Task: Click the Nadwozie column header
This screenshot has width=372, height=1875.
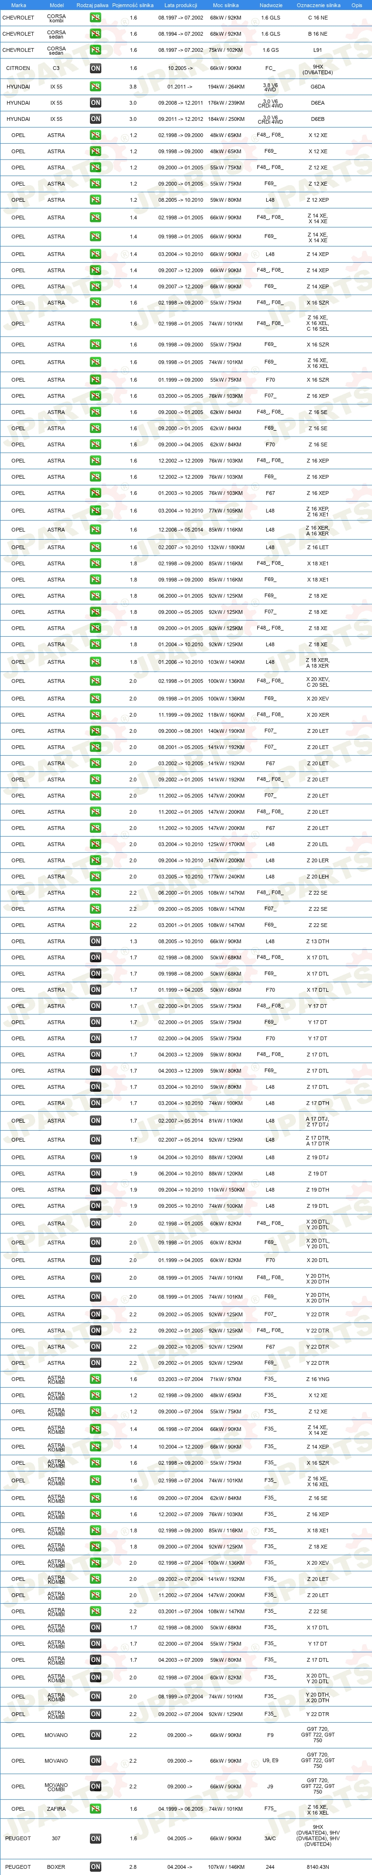Action: coord(271,5)
